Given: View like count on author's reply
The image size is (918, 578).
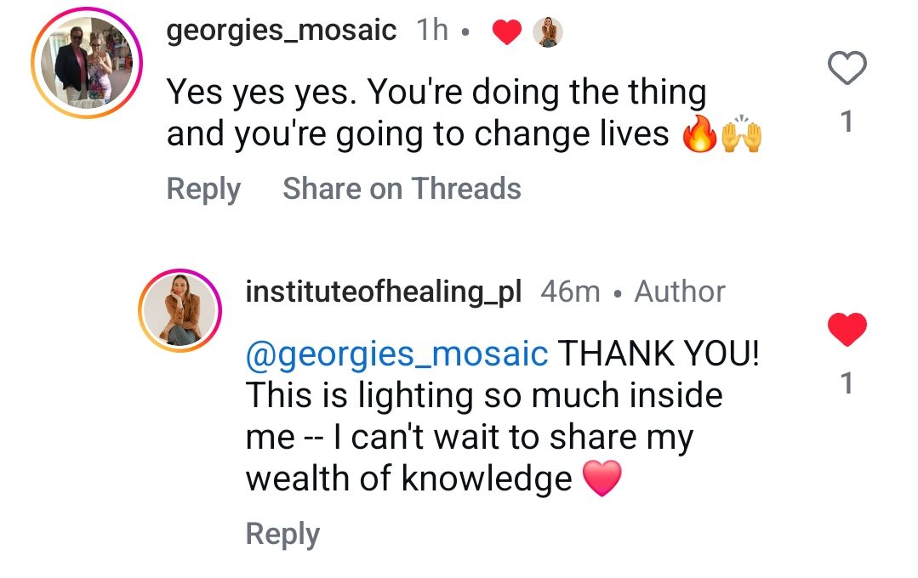Looking at the screenshot, I should pyautogui.click(x=846, y=384).
